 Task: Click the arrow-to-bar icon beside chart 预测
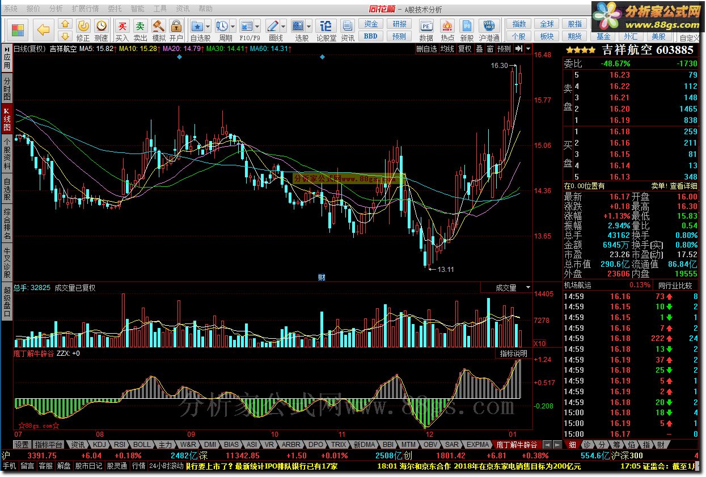pos(518,49)
